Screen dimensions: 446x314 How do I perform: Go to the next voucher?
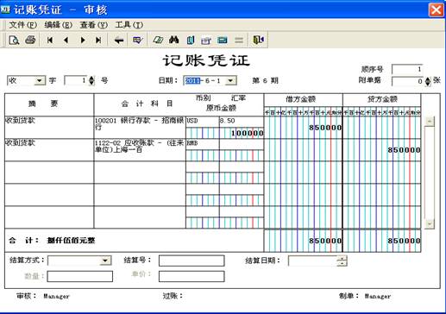(83, 40)
